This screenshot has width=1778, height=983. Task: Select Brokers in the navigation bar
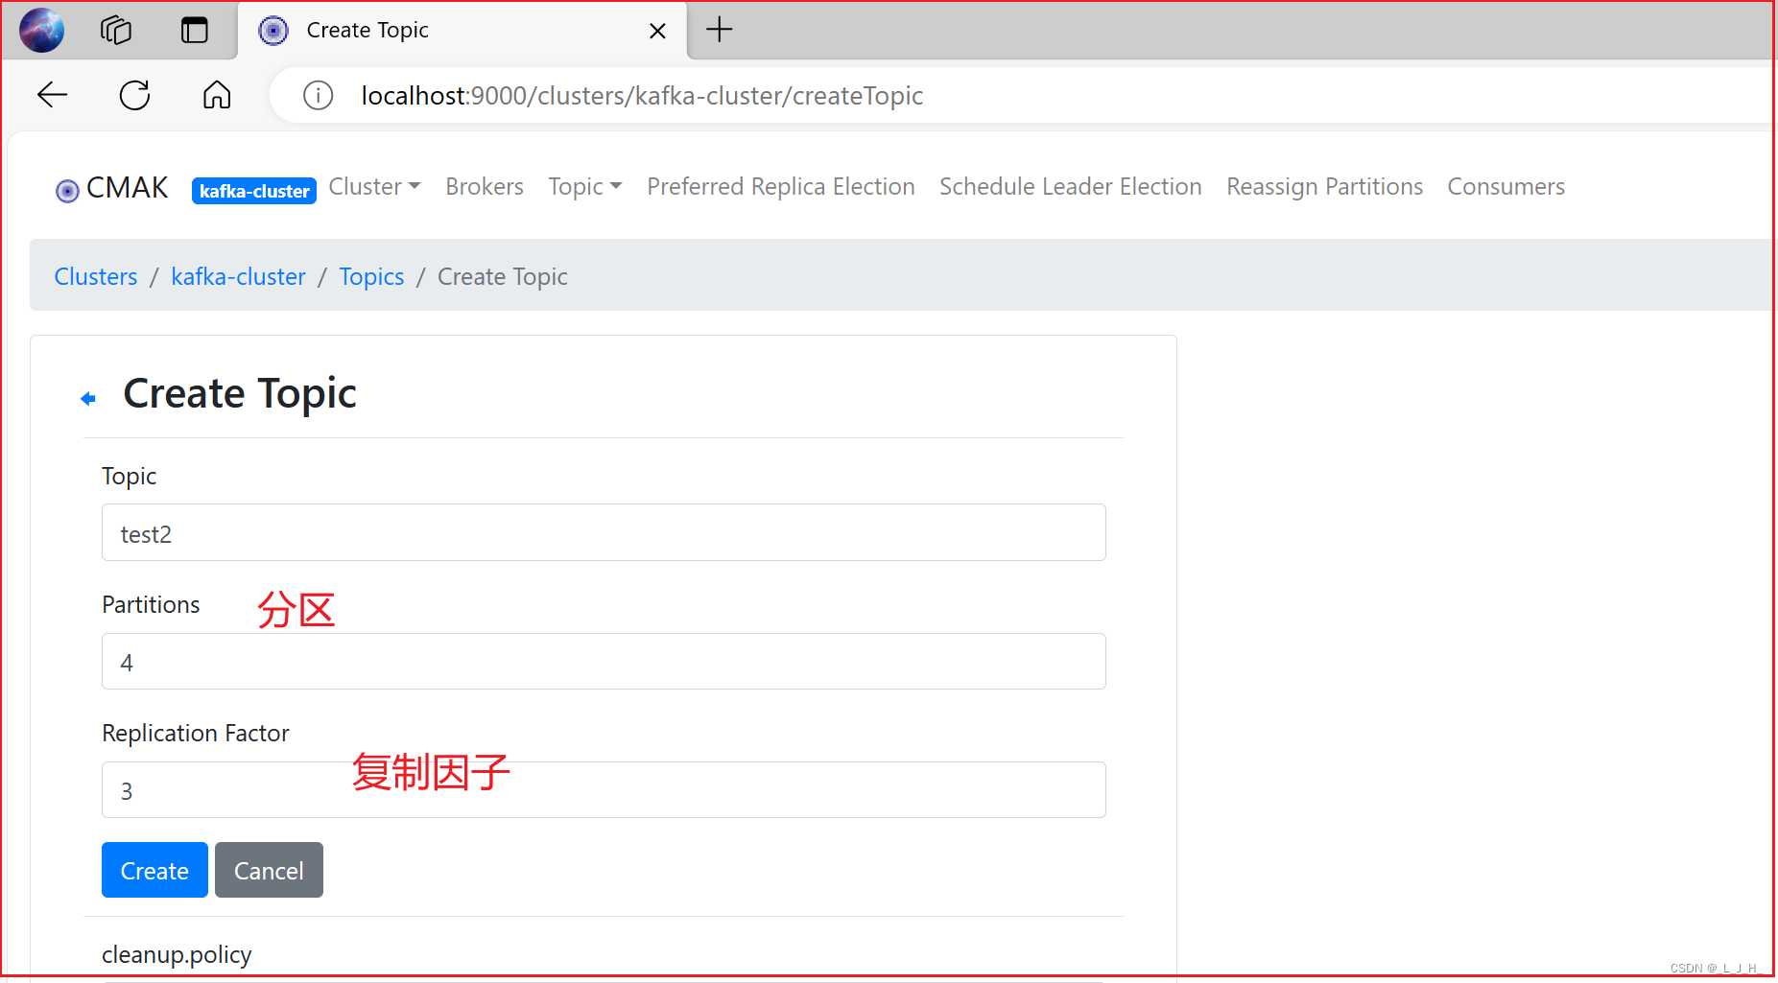(484, 186)
